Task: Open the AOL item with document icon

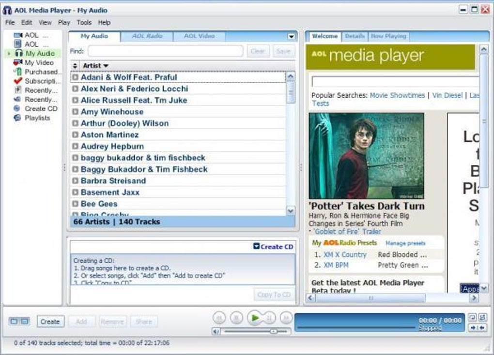Action: point(31,44)
